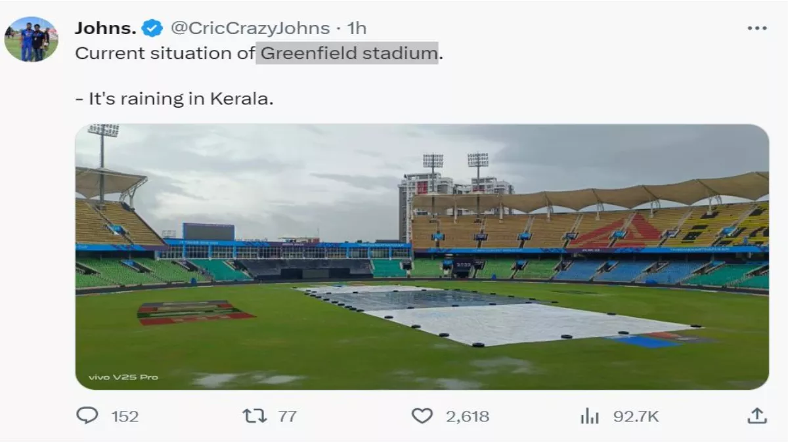Click the reply speech bubble icon
788x443 pixels.
[87, 415]
